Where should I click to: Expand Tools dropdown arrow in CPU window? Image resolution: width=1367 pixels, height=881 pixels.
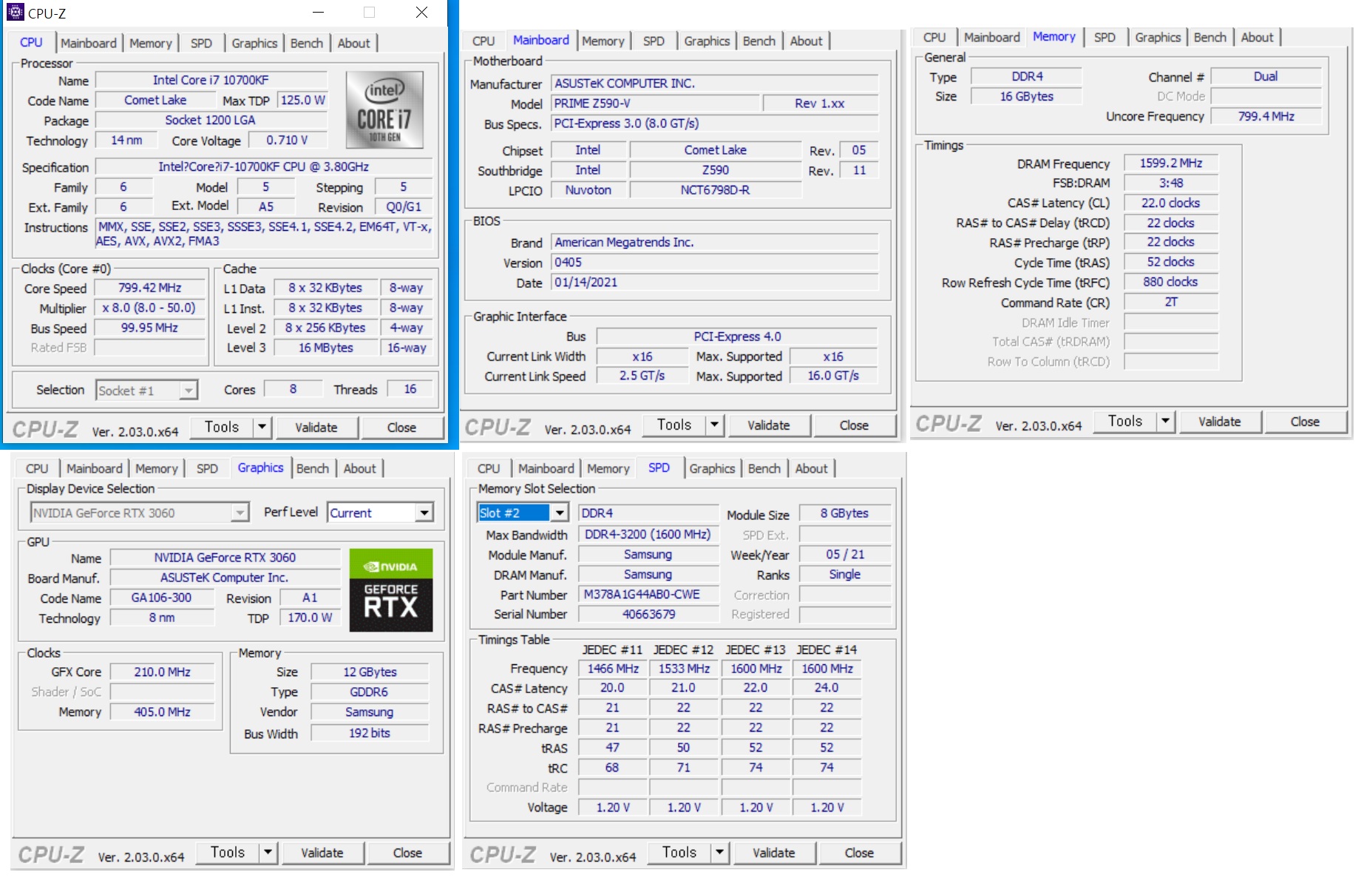(262, 427)
